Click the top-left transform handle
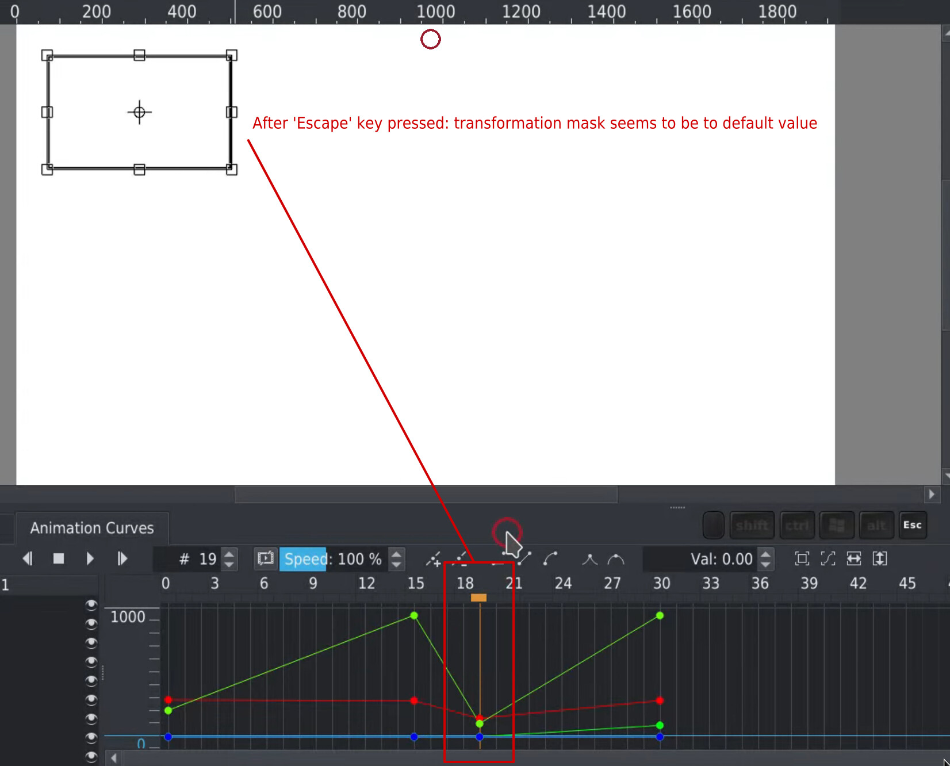950x766 pixels. pyautogui.click(x=47, y=55)
